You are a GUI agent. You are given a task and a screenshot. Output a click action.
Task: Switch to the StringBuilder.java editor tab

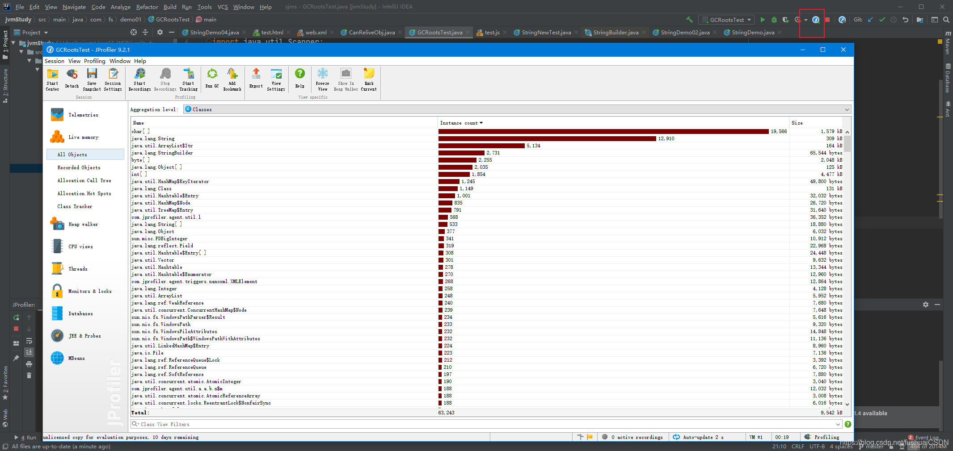[615, 33]
